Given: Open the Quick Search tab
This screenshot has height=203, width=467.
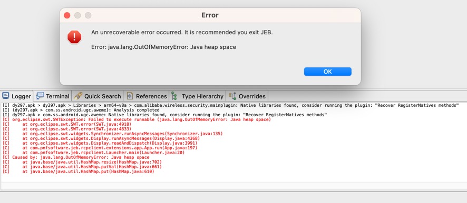Looking at the screenshot, I should click(x=97, y=96).
